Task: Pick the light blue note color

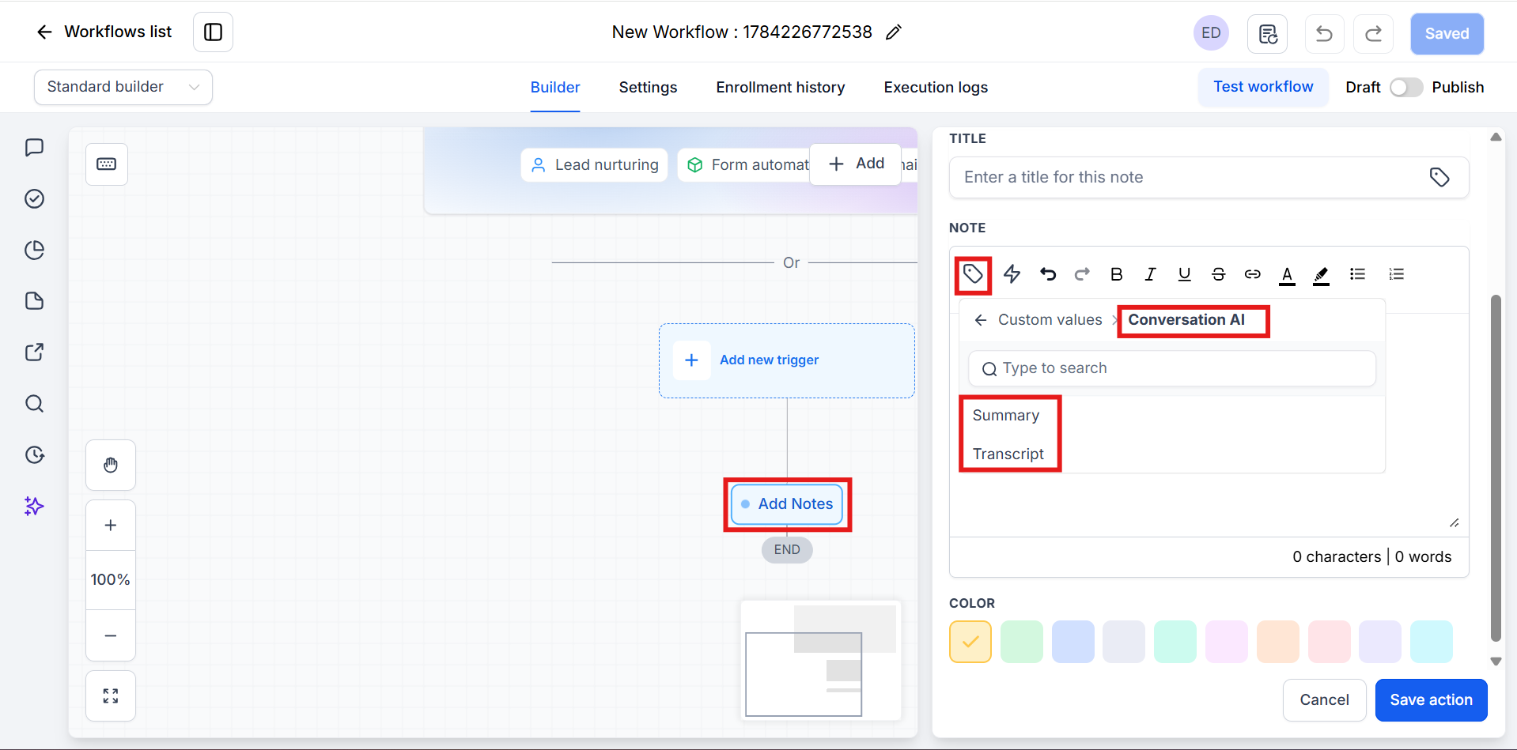Action: pyautogui.click(x=1073, y=642)
